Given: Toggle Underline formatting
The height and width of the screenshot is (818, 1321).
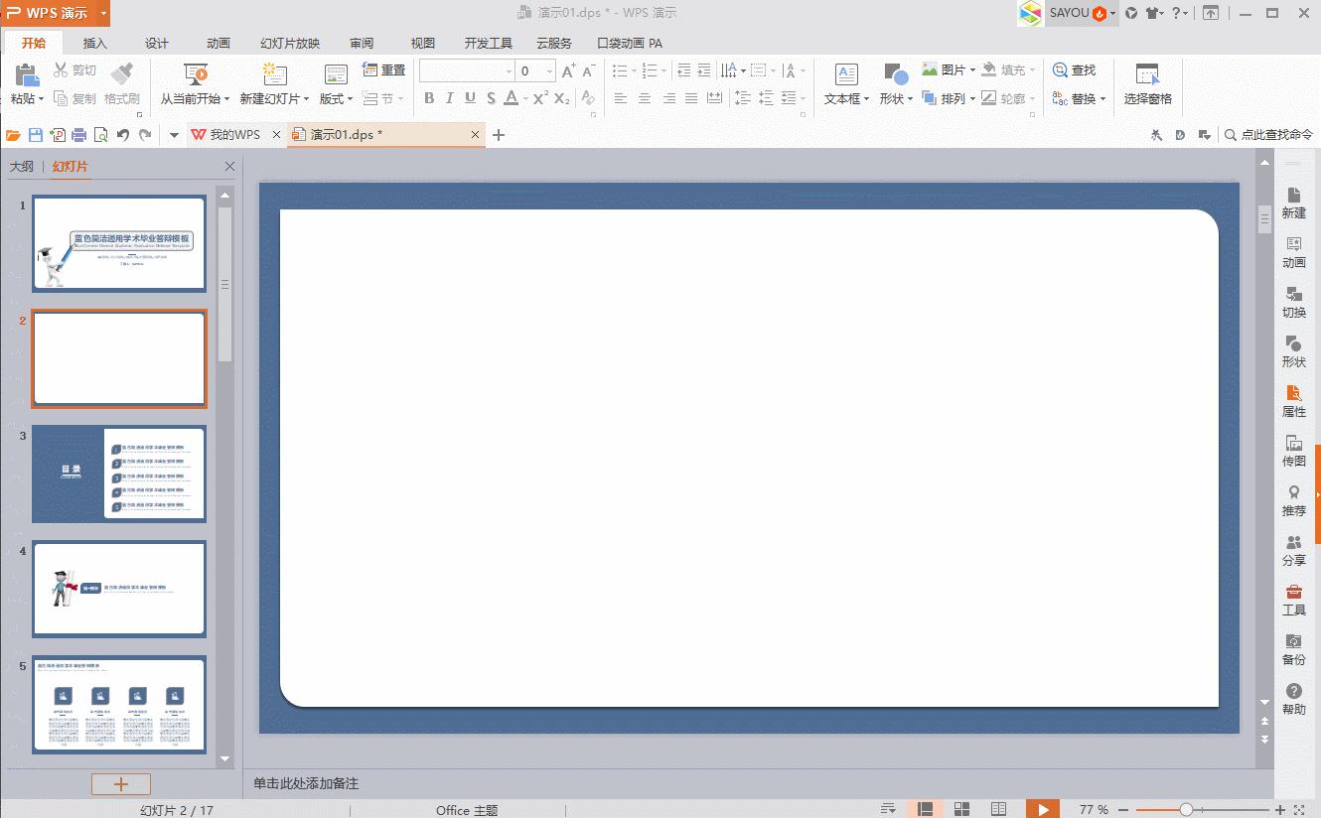Looking at the screenshot, I should pyautogui.click(x=470, y=98).
